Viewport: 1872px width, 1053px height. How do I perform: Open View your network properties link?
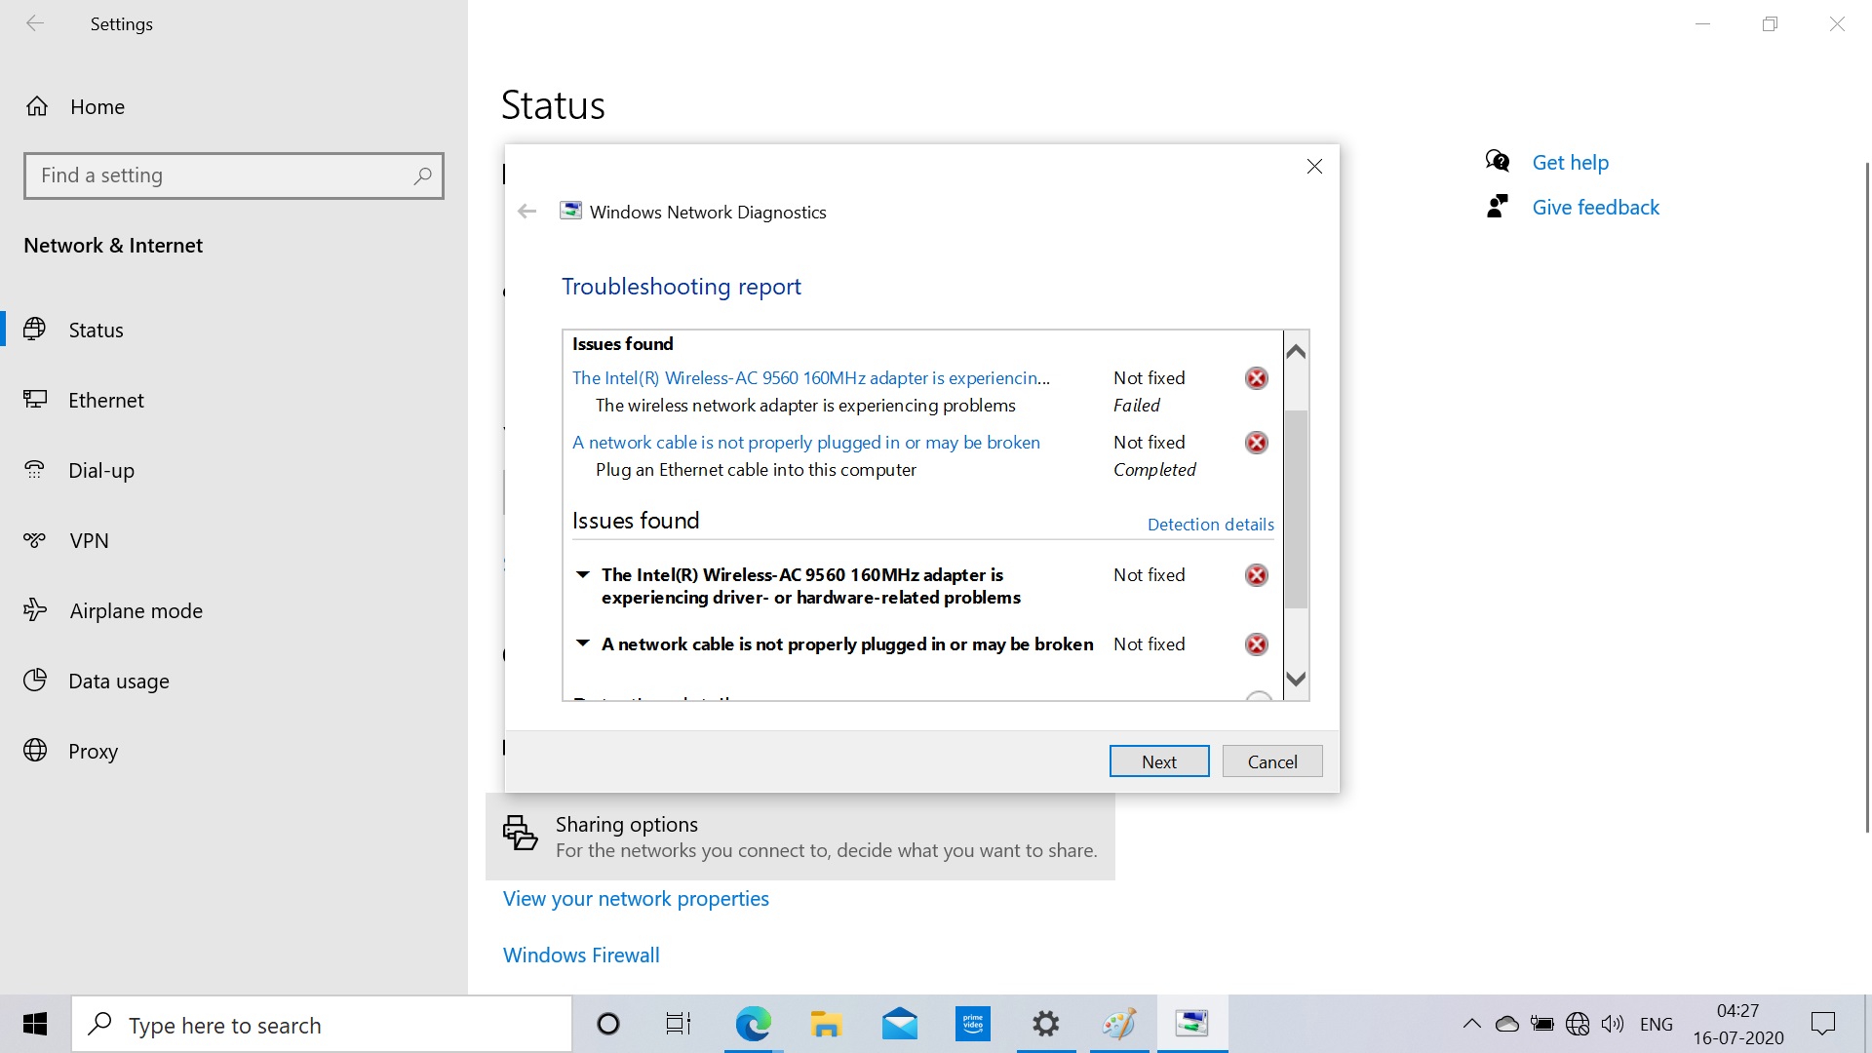[x=636, y=898]
